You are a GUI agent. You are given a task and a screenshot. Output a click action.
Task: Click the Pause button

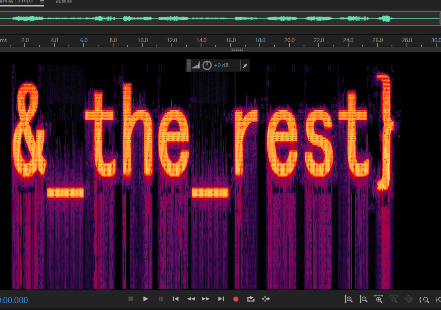161,299
